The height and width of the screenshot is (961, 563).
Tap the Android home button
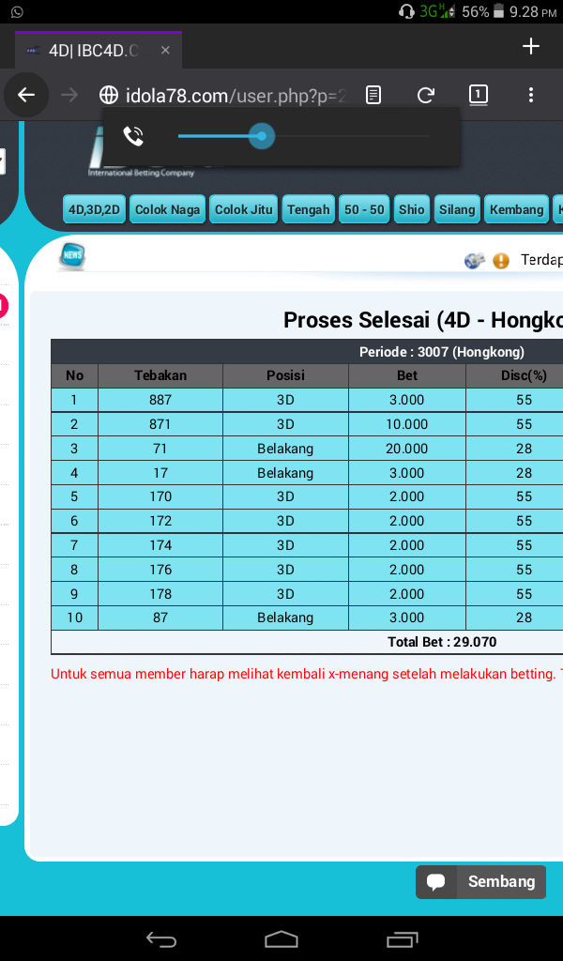pyautogui.click(x=281, y=938)
